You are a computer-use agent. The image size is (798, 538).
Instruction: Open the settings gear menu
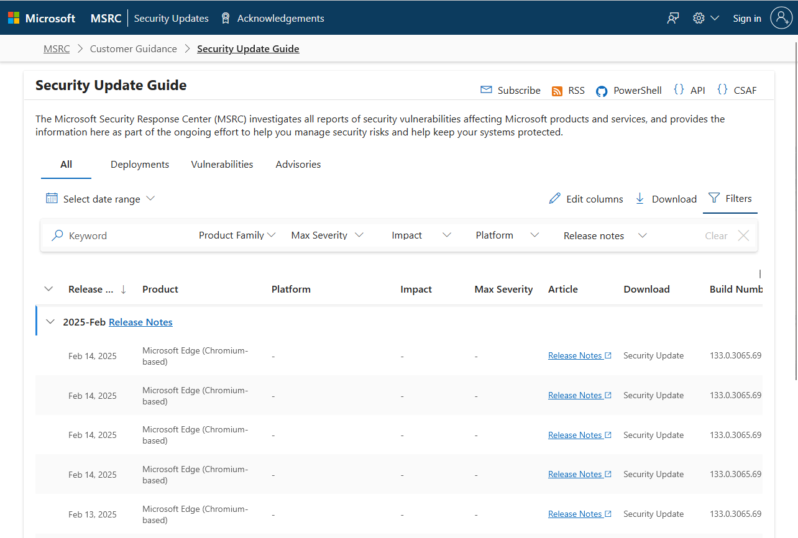[705, 18]
